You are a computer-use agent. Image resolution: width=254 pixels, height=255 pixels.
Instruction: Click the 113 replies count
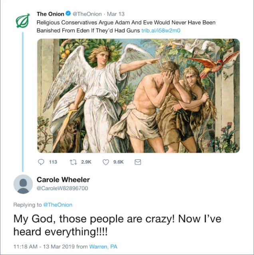(53, 162)
